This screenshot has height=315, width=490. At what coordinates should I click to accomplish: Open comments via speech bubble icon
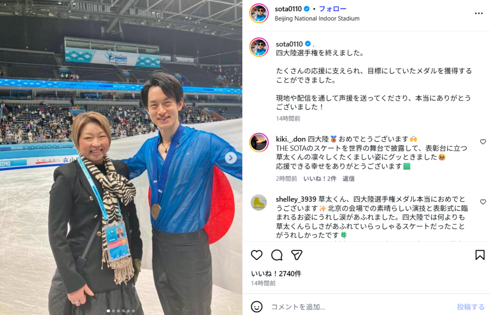(277, 255)
